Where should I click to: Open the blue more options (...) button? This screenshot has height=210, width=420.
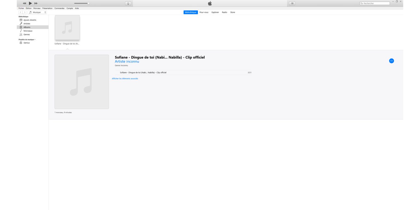click(x=392, y=61)
